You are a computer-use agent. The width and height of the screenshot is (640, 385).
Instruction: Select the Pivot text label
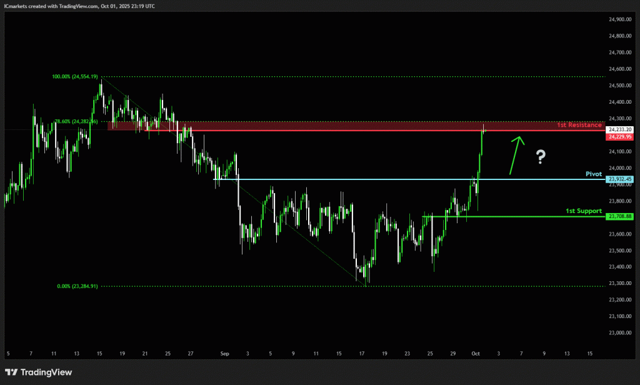coord(593,174)
